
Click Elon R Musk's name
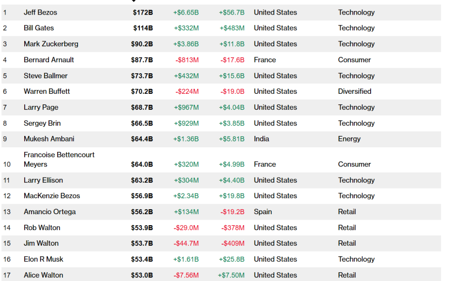(x=43, y=259)
